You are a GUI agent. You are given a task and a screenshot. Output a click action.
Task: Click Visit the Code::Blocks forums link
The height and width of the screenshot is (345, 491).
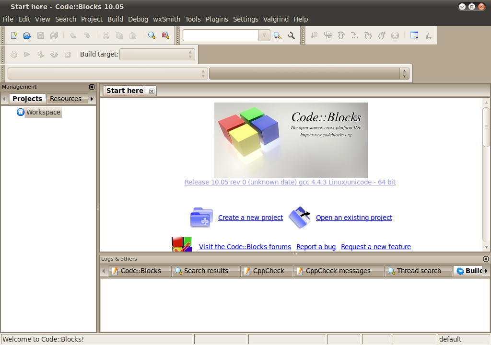(245, 247)
